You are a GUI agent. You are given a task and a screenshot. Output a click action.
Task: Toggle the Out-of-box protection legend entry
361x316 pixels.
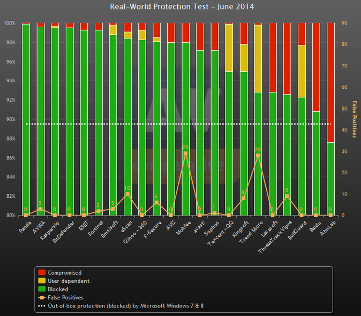point(121,306)
